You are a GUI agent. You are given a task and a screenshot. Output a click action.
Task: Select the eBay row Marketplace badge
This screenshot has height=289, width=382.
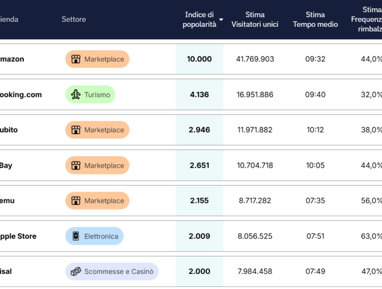[97, 166]
